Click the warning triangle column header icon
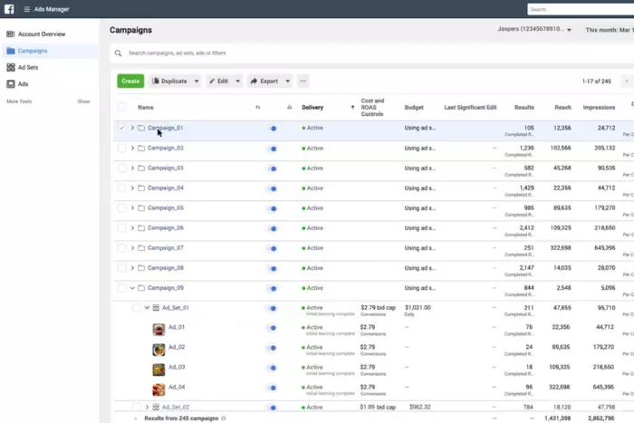 pos(290,107)
